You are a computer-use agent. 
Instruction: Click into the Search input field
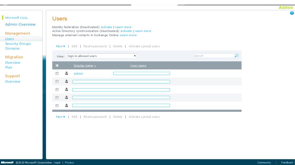pos(213,56)
